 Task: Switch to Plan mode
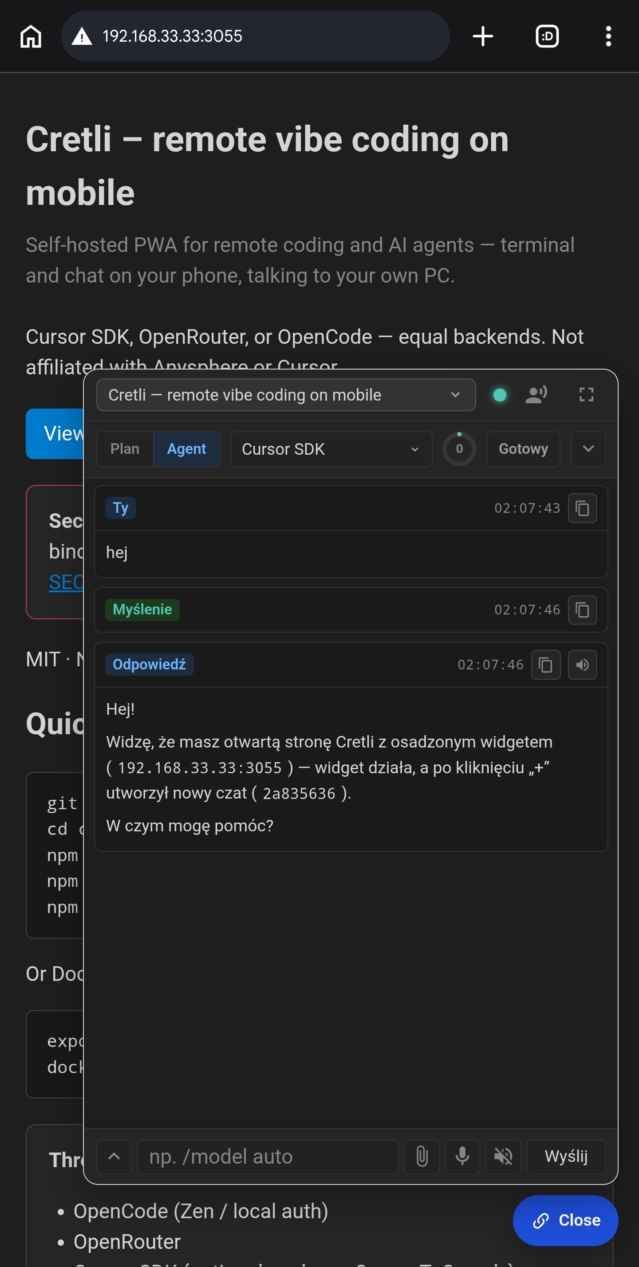click(x=125, y=449)
